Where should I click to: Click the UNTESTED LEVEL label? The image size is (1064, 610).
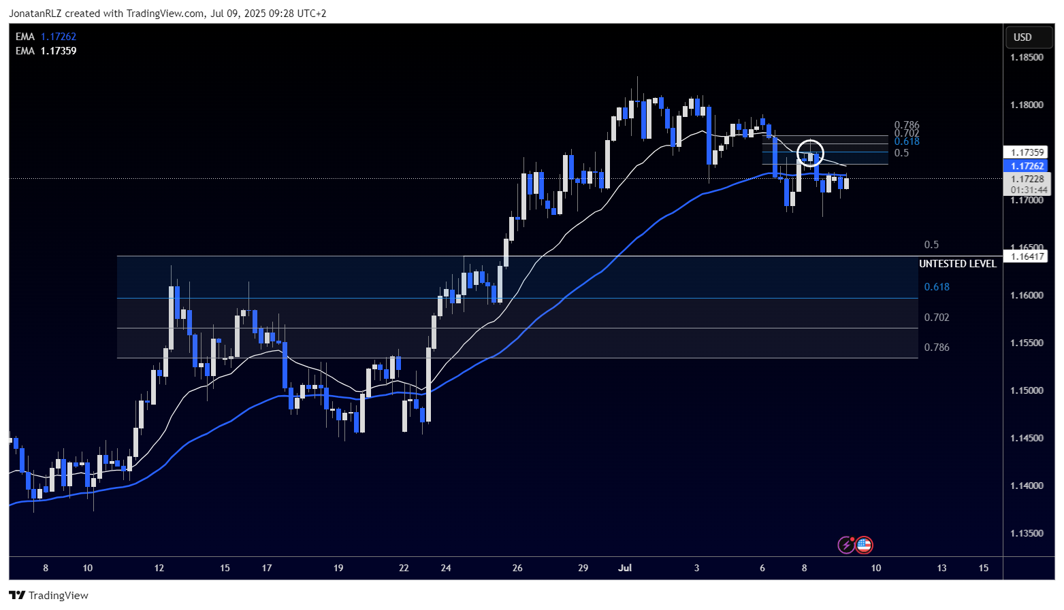957,264
